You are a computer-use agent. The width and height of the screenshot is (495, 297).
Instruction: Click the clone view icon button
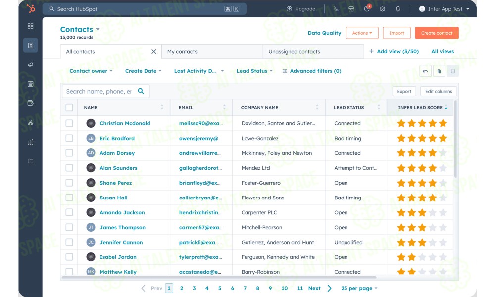tap(439, 71)
